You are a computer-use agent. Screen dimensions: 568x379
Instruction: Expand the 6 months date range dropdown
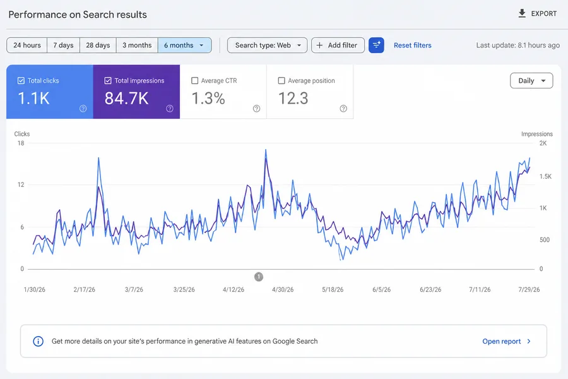click(x=185, y=45)
